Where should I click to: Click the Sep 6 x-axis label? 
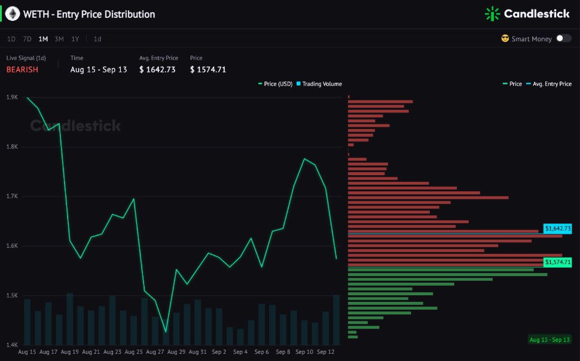tap(261, 352)
